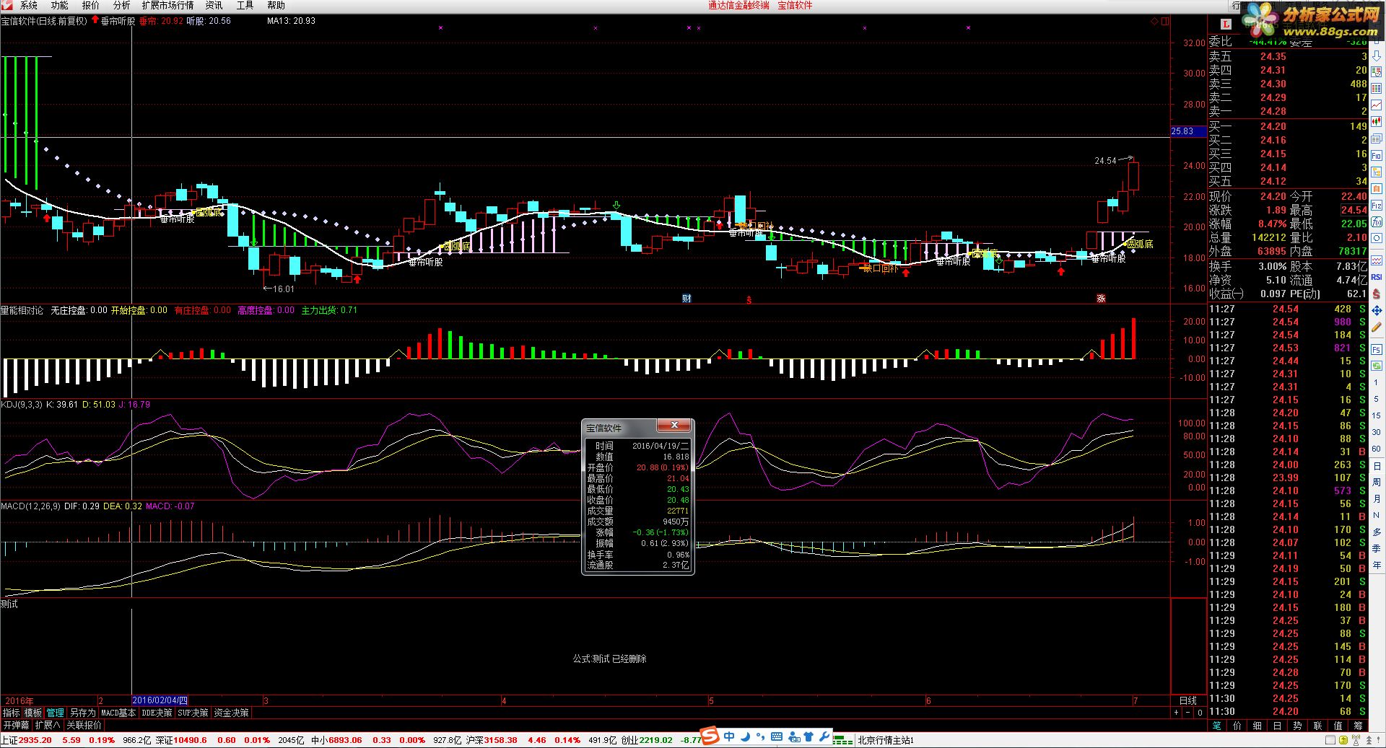Image resolution: width=1386 pixels, height=748 pixels.
Task: Switch to 筹 chip distribution tab
Action: click(x=1358, y=725)
